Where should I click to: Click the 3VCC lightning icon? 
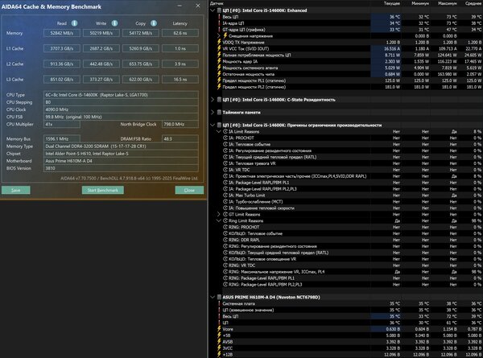point(219,348)
